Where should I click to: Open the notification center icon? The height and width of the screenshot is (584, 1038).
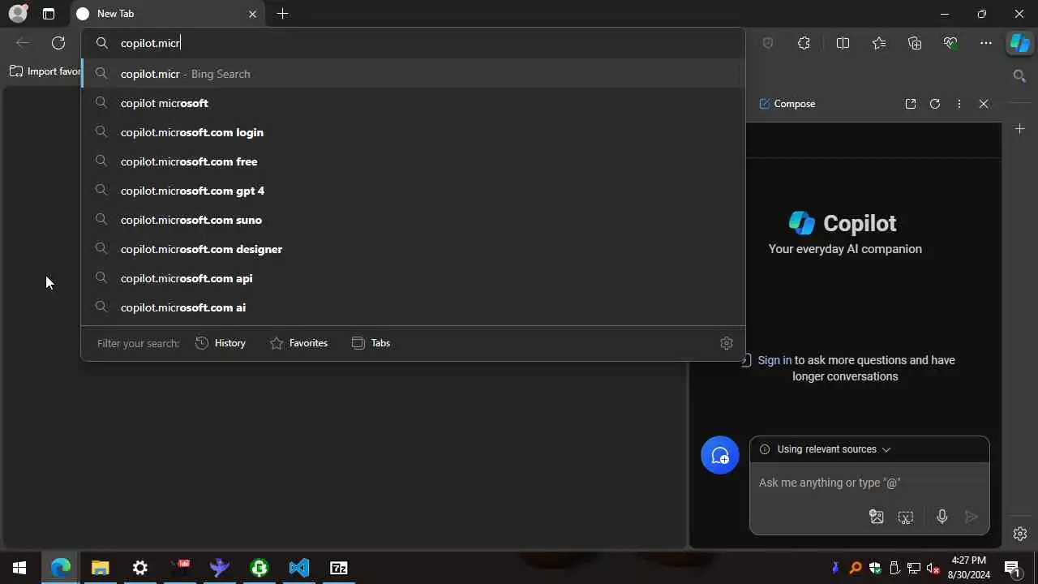(x=1012, y=568)
